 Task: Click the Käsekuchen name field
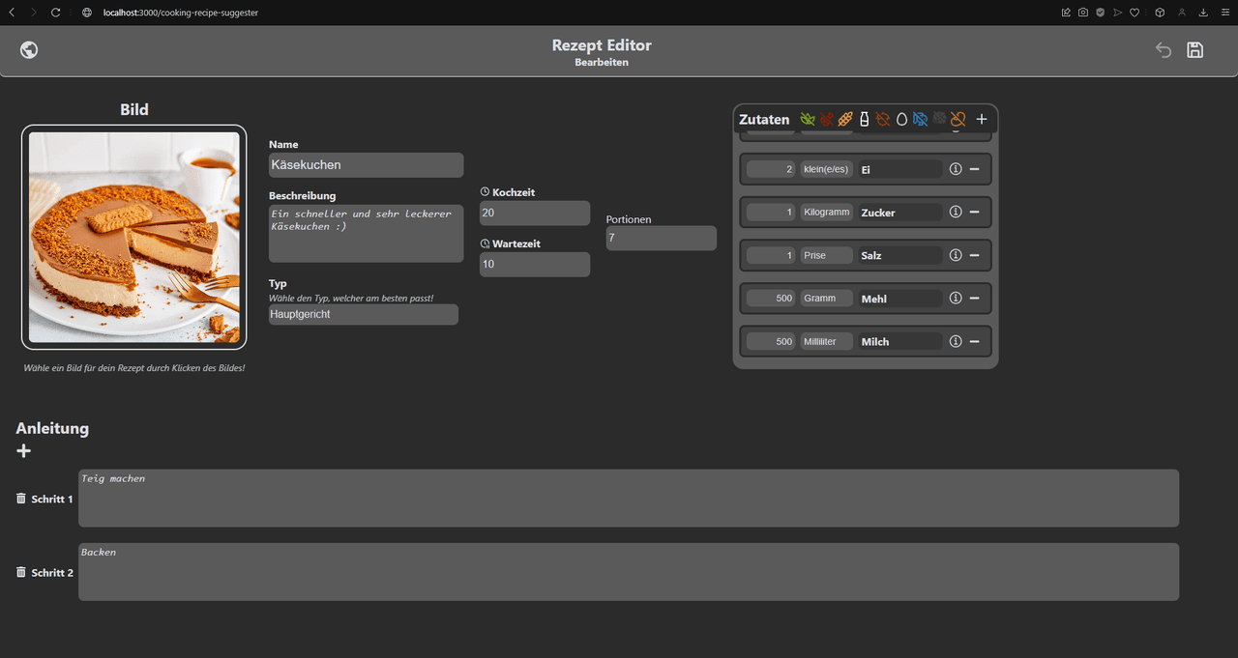pos(366,165)
